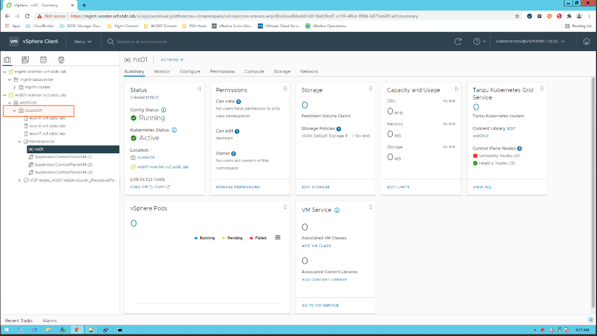597x336 pixels.
Task: Click the MANAGE PERMISSIONS link
Action: point(238,187)
